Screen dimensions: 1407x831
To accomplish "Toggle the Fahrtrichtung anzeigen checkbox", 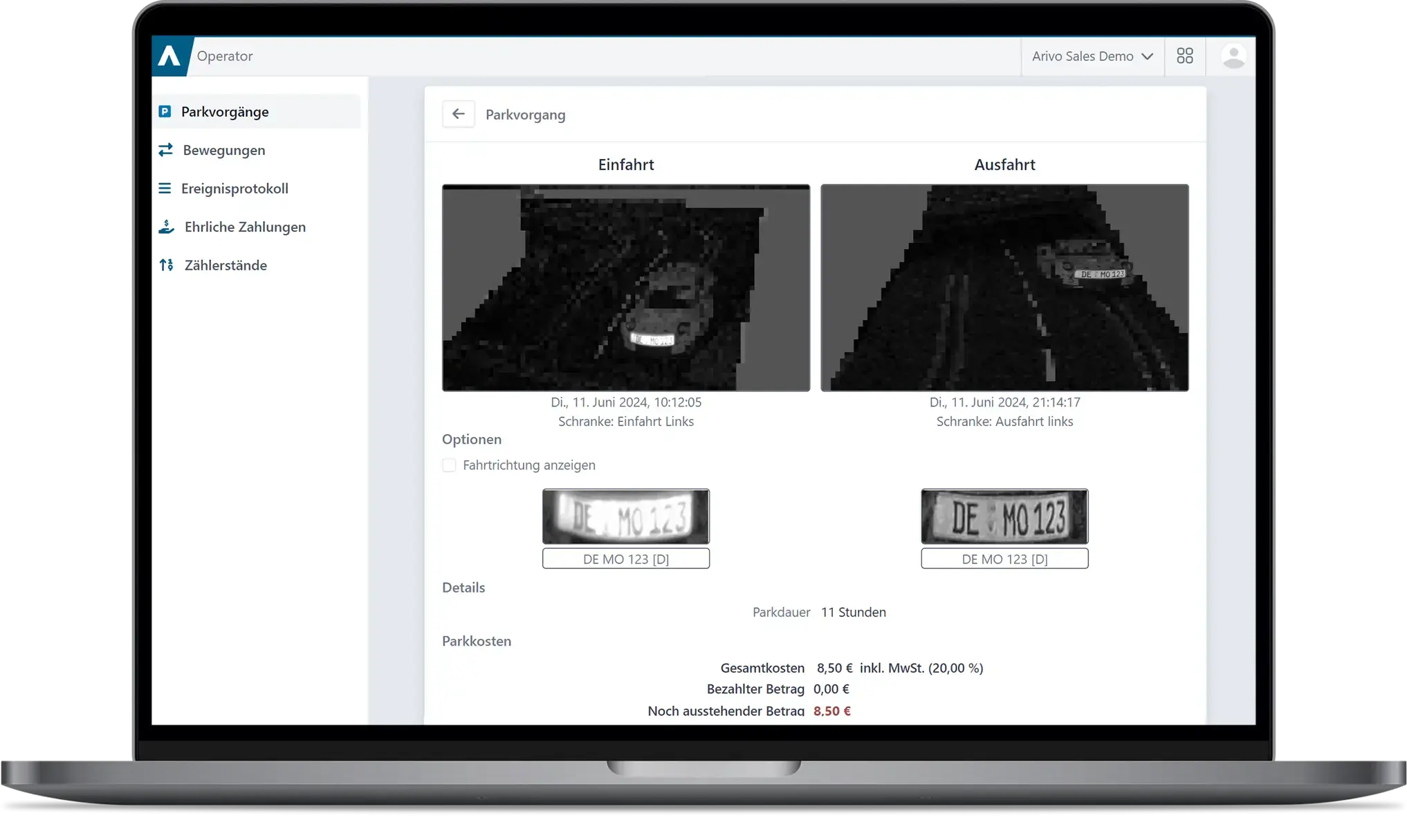I will coord(448,465).
